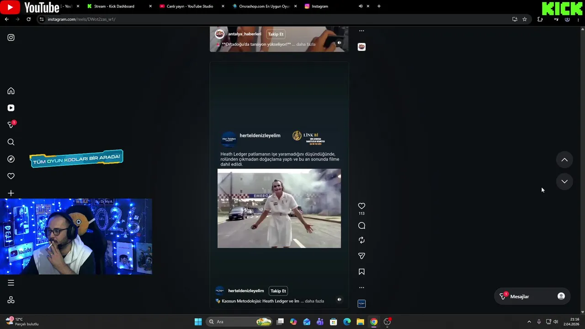Viewport: 585px width, 329px height.
Task: Open File Explorer from taskbar
Action: (360, 322)
